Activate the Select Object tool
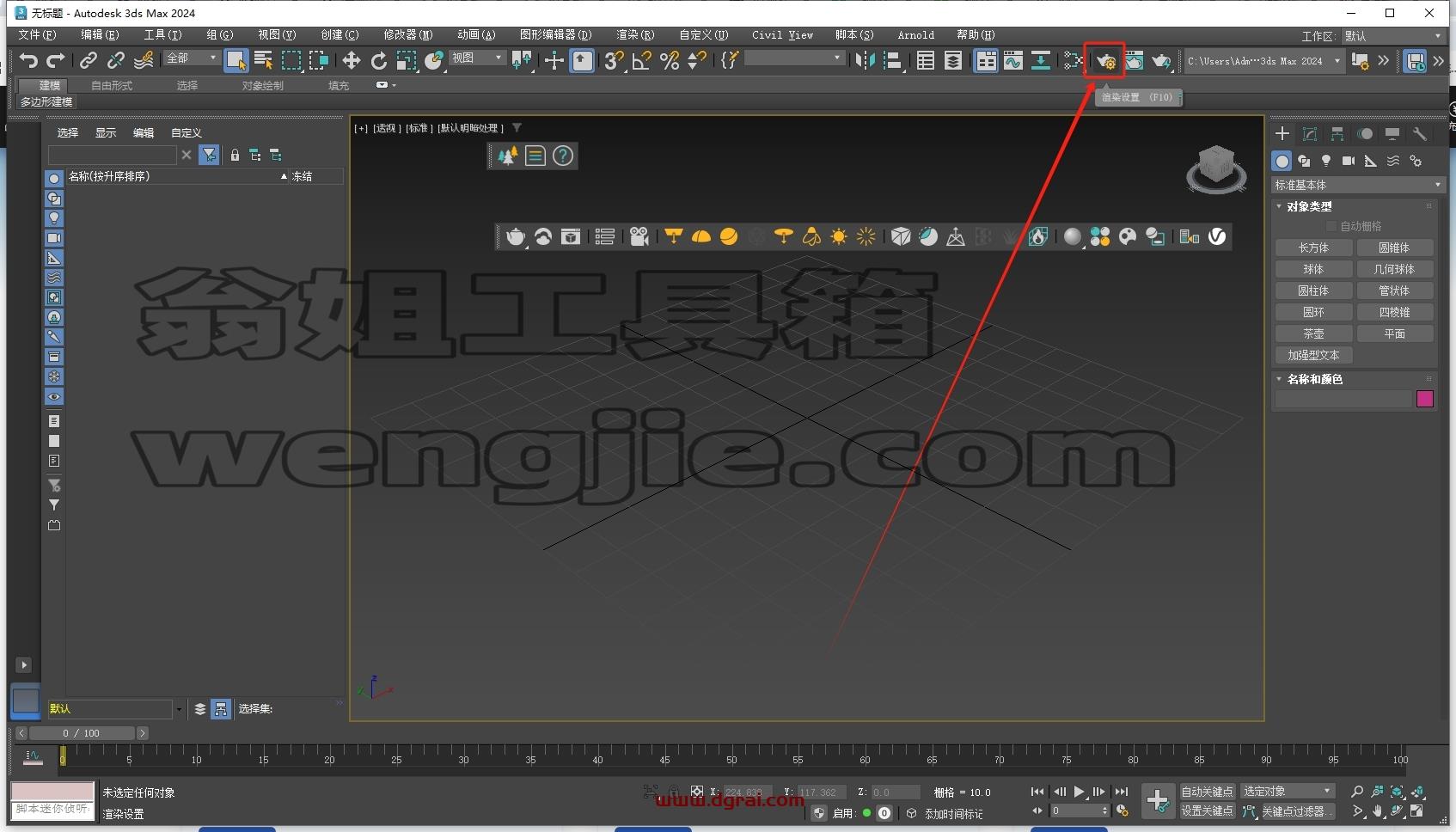 (236, 60)
